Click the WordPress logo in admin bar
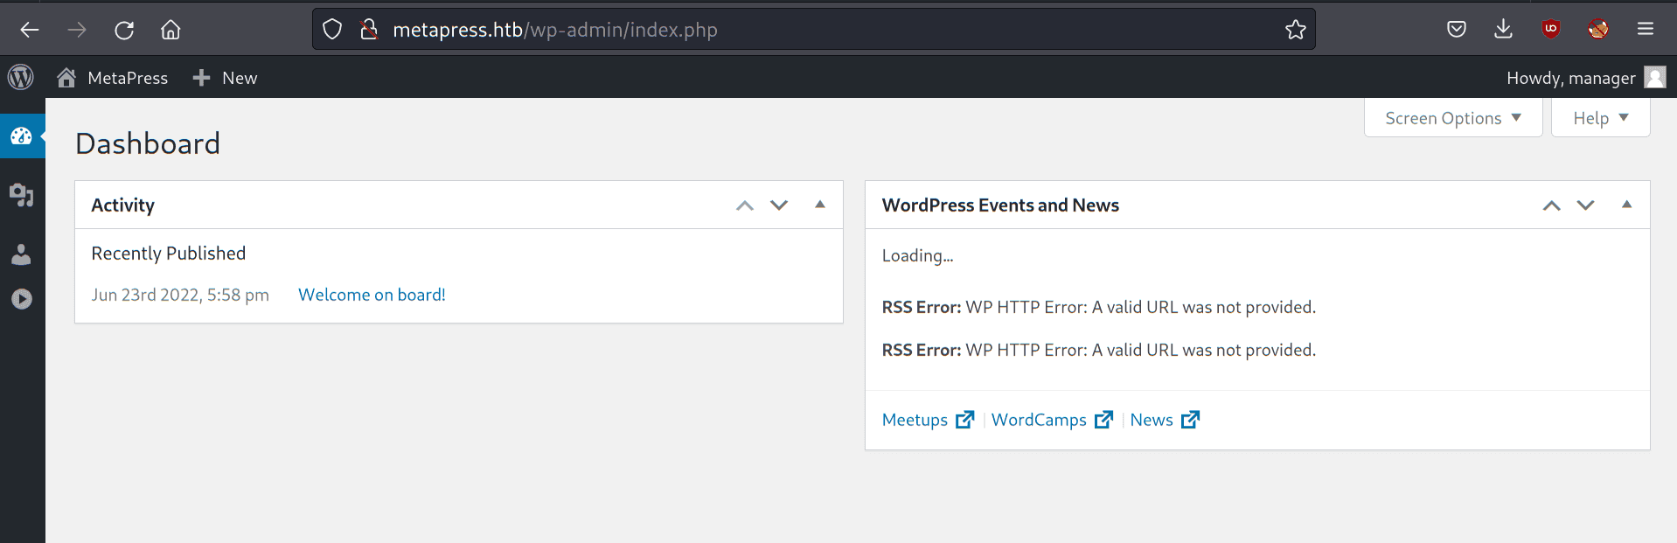 [21, 78]
